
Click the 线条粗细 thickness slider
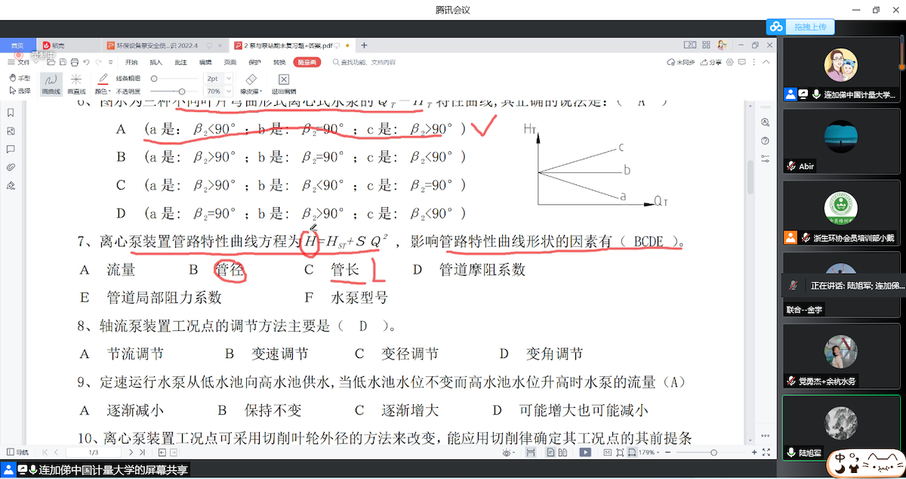(174, 78)
